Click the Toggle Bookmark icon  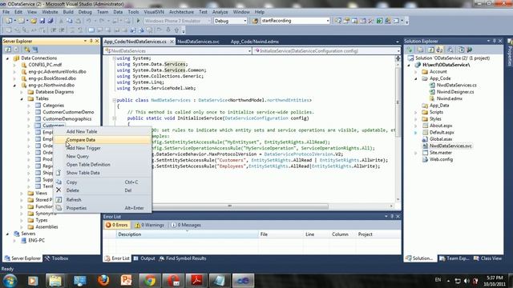coord(91,30)
